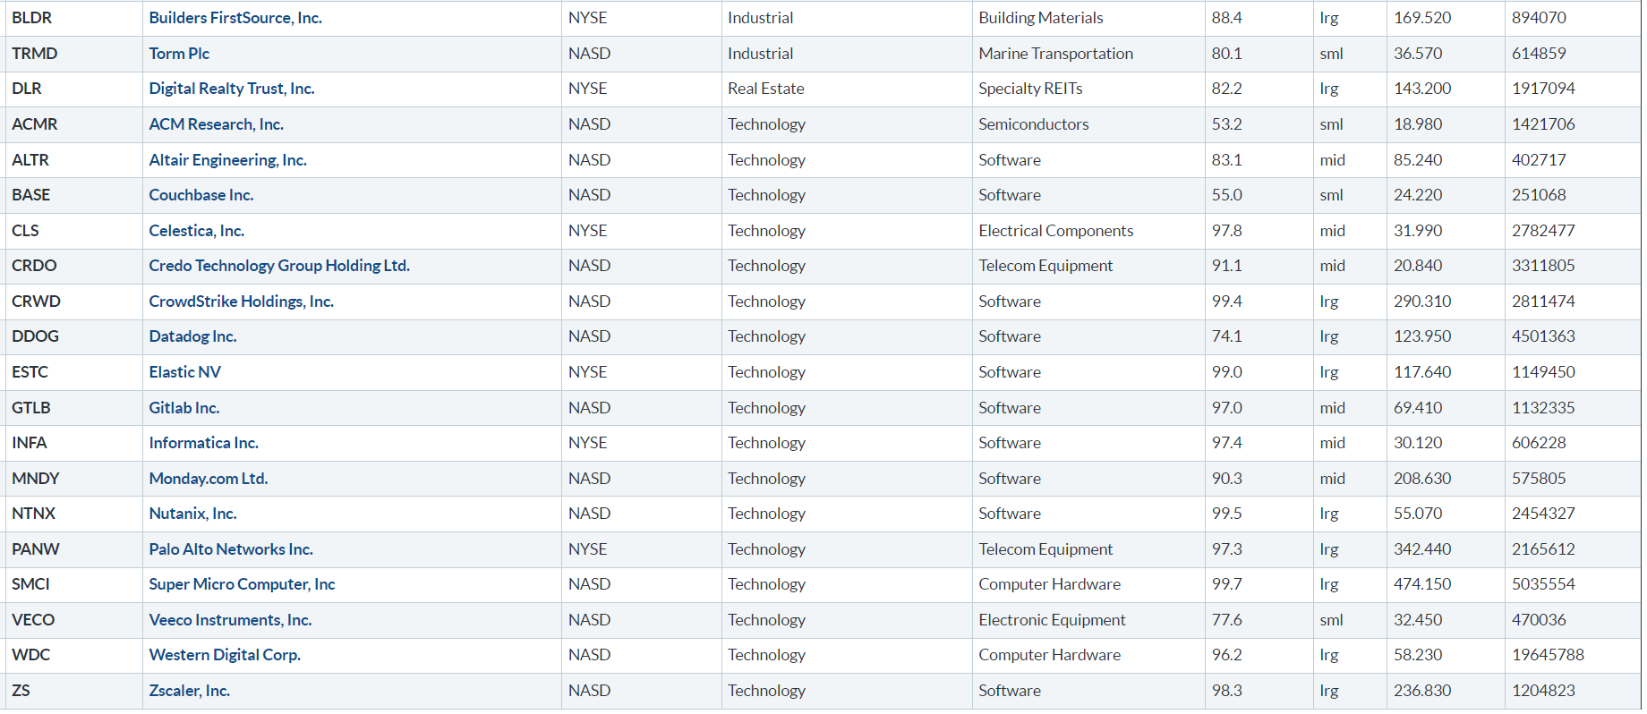Open the Gitlab Inc. company link
Viewport: 1647px width, 714px height.
184,408
